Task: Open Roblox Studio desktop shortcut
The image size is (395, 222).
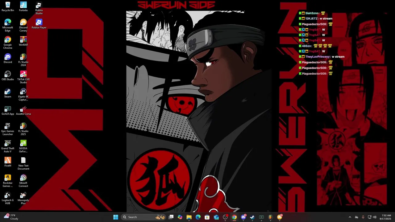Action: 39,8
